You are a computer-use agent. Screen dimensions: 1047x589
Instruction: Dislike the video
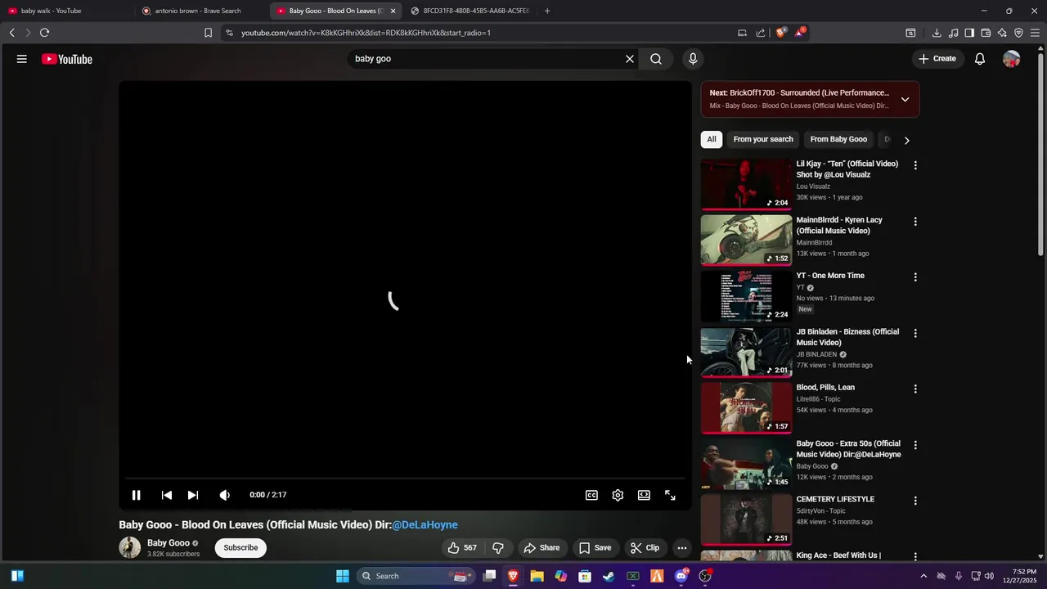(x=497, y=548)
